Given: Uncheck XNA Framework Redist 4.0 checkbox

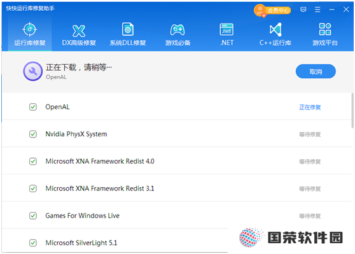Looking at the screenshot, I should (33, 161).
